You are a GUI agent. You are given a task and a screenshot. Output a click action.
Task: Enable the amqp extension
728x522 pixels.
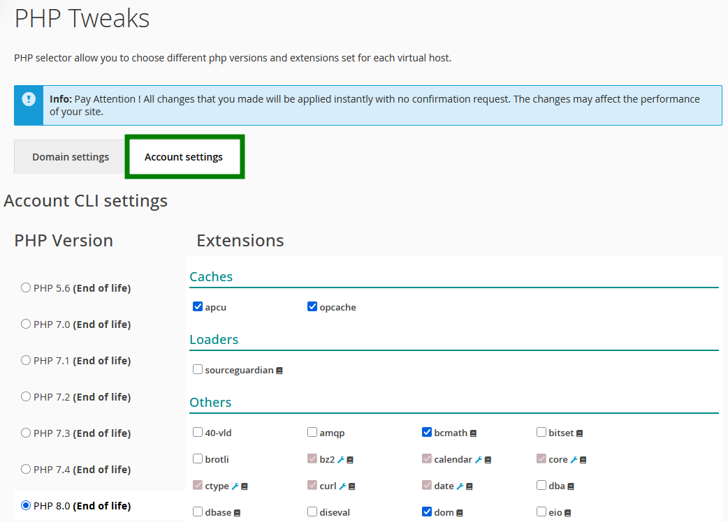(x=312, y=433)
